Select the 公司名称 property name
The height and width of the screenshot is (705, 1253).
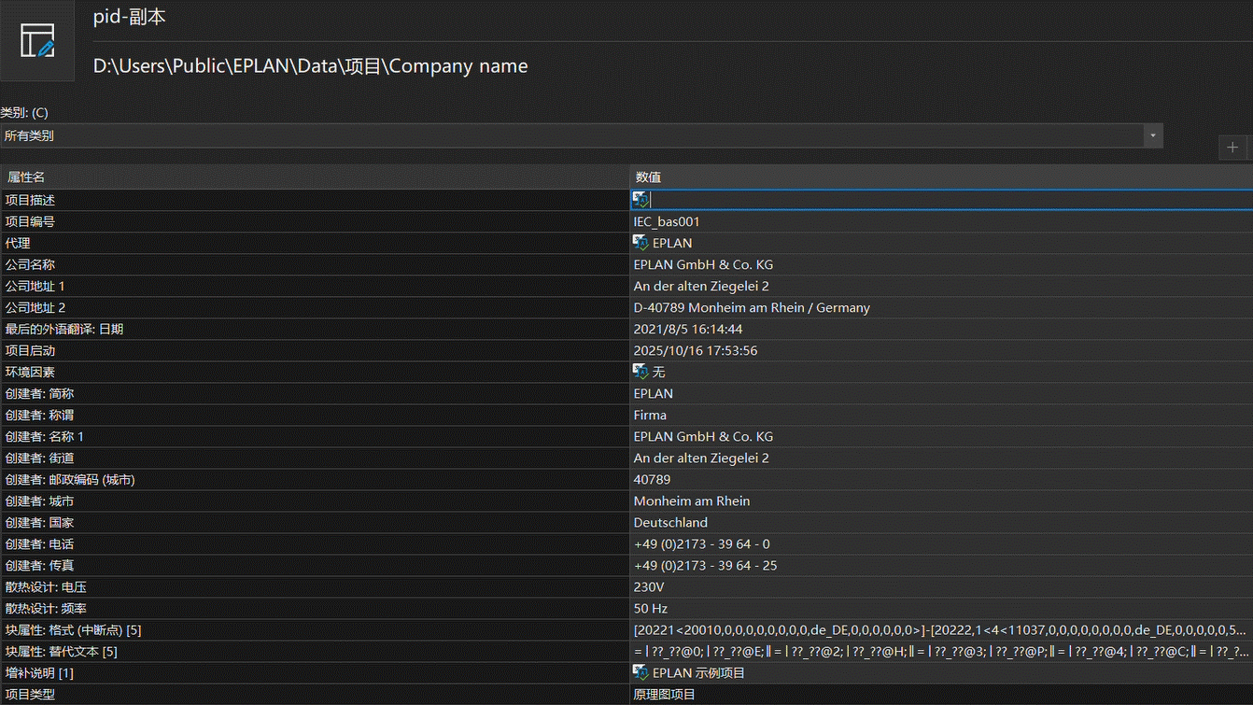pos(30,264)
